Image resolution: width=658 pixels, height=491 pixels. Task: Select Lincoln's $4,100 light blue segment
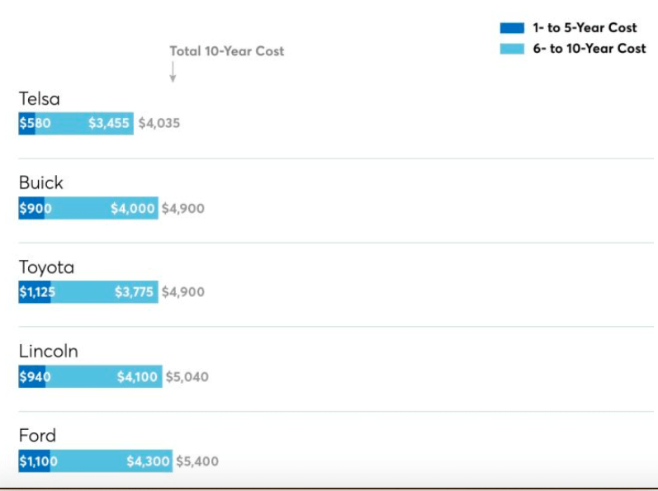click(x=104, y=376)
